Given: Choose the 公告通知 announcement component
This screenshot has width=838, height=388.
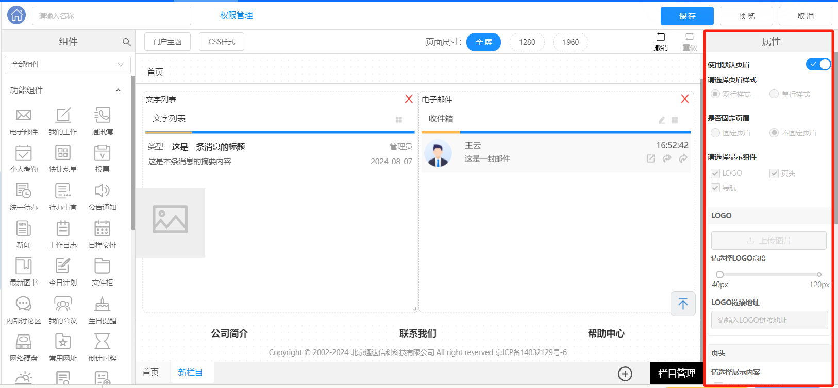Looking at the screenshot, I should [102, 191].
